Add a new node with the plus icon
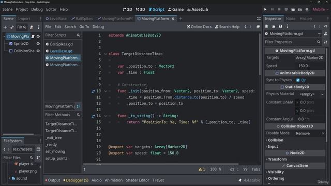Screen dimensions: 331x186 (x=5, y=27)
